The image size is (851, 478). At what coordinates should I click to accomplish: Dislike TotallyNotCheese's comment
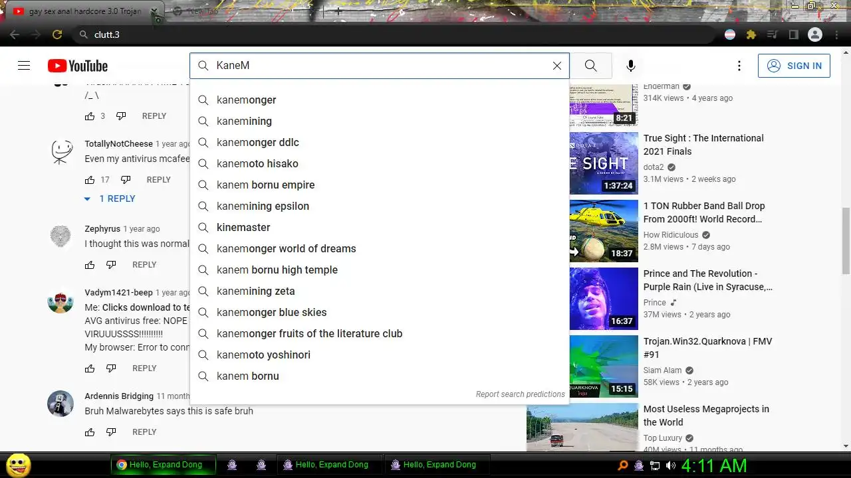(x=126, y=180)
